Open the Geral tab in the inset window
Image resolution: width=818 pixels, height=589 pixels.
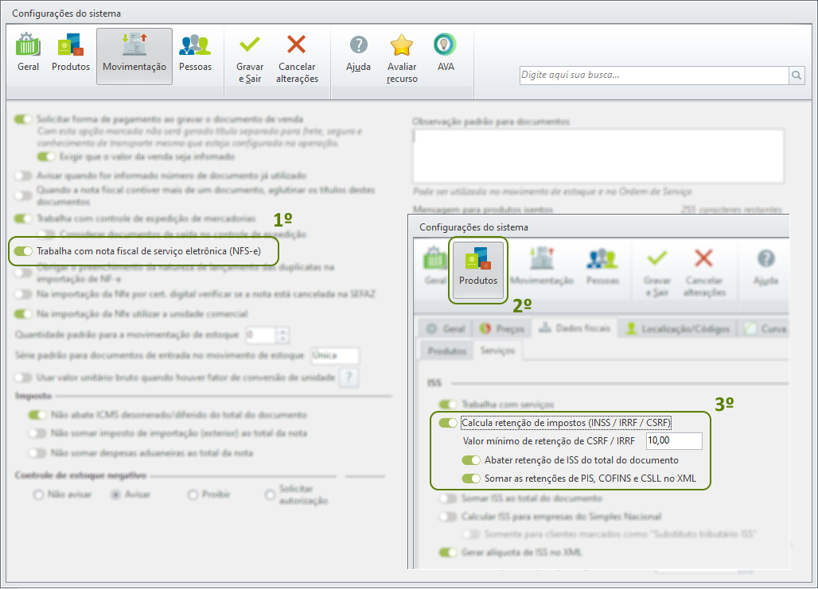pos(446,329)
